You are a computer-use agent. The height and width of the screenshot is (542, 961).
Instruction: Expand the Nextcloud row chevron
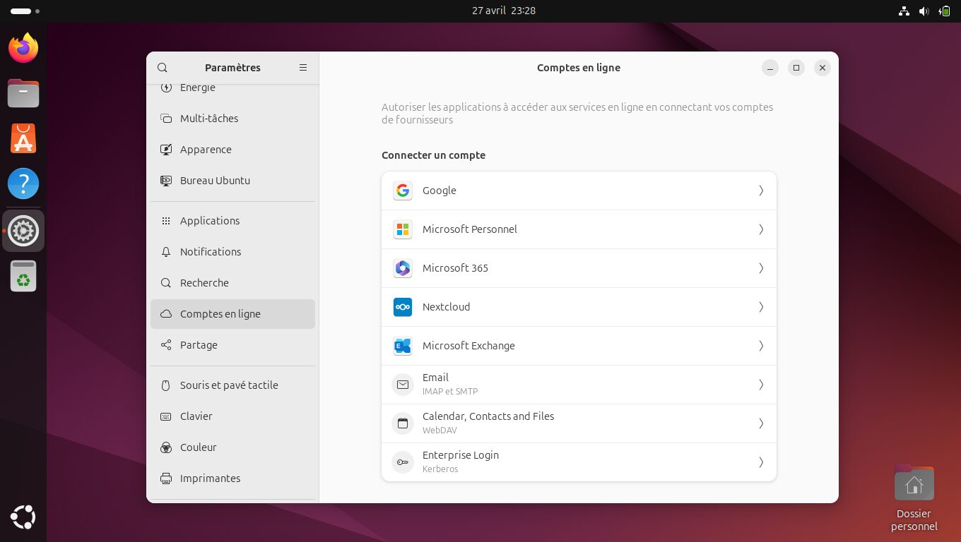[x=761, y=307]
